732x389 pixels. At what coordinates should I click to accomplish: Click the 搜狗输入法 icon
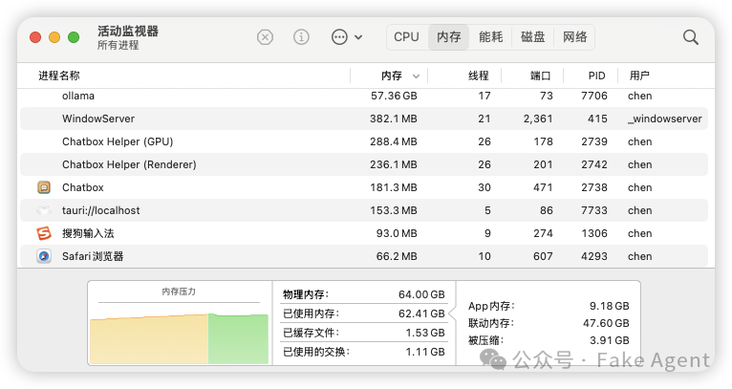coord(44,233)
